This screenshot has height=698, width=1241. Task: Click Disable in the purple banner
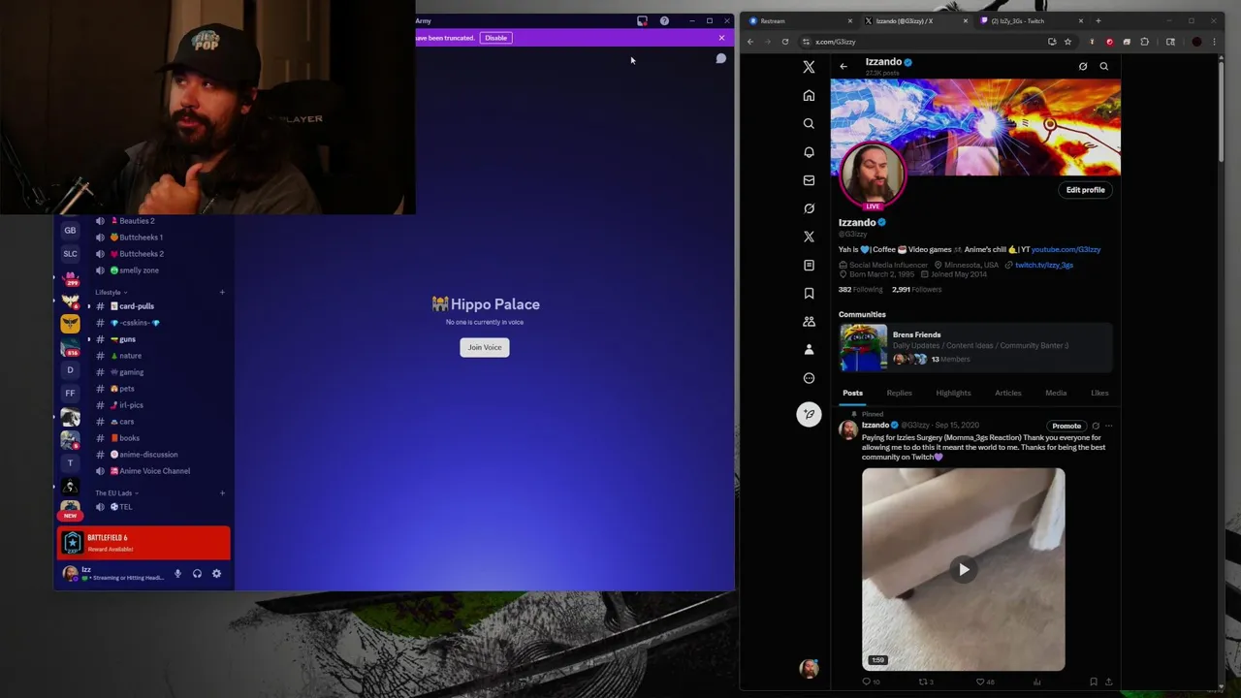pyautogui.click(x=495, y=38)
